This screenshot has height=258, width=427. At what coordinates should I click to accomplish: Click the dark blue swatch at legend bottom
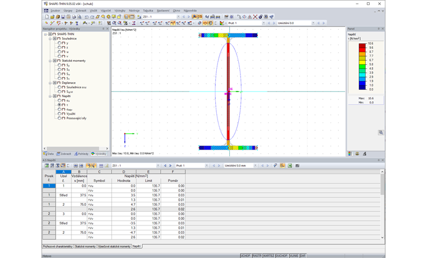tap(362, 88)
